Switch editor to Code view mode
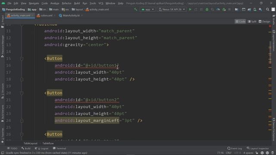This screenshot has width=276, height=155. 240,22
